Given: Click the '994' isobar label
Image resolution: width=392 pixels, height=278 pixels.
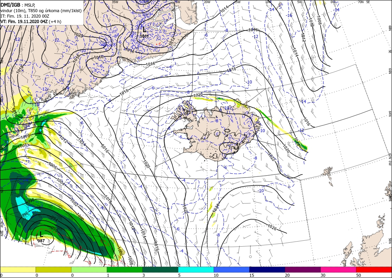Looking at the screenshot, I should [54, 220].
